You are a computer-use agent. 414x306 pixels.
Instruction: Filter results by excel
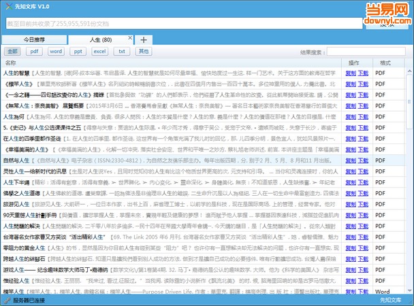click(x=100, y=52)
